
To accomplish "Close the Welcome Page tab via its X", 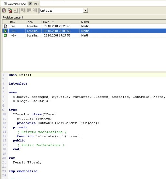I will click(5, 4).
